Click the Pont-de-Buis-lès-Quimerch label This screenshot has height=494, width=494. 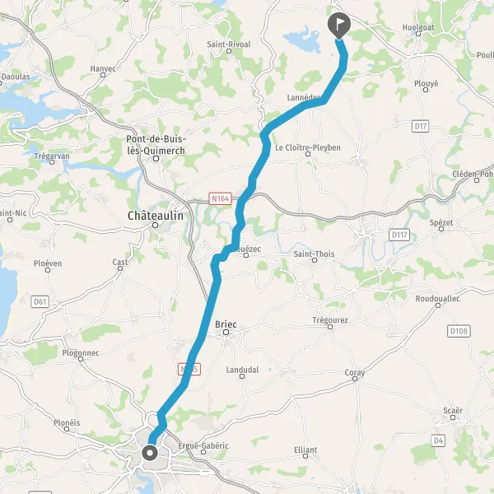(156, 145)
